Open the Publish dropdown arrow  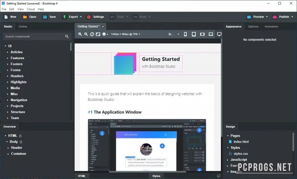pos(292,17)
